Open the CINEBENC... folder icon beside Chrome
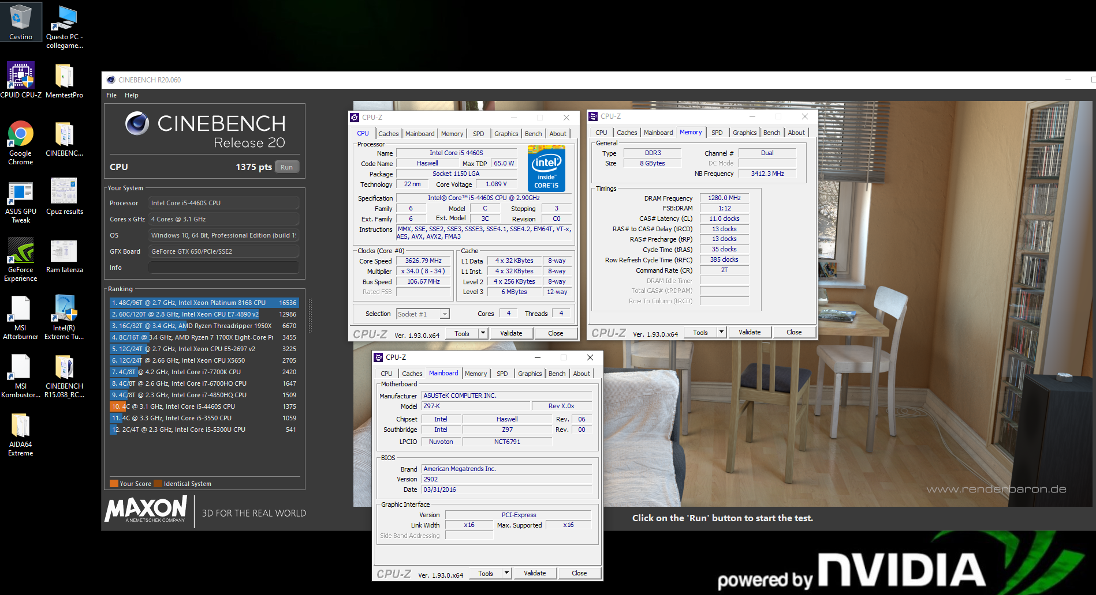Screen dimensions: 1096x595 (64, 138)
